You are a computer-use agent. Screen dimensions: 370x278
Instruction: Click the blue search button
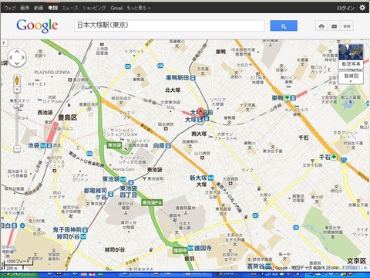[x=284, y=25]
